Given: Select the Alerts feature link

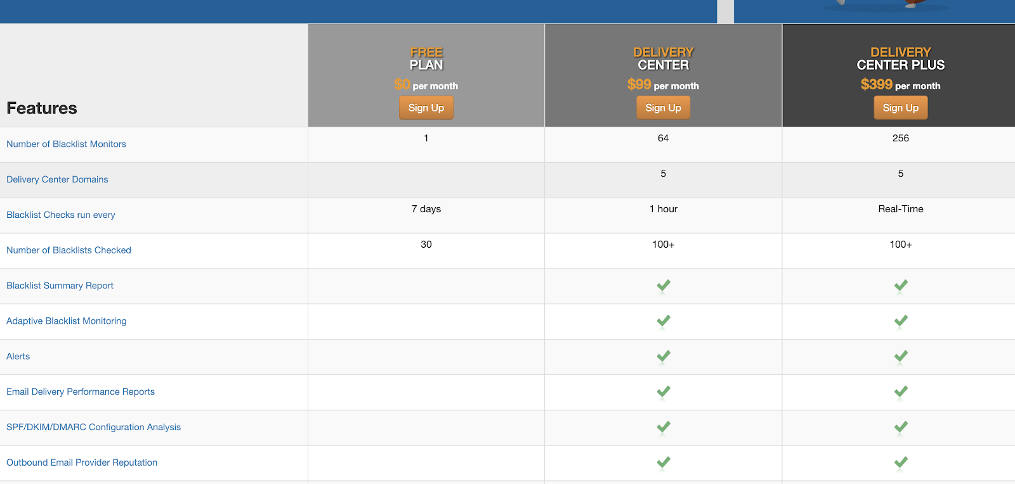Looking at the screenshot, I should coord(18,357).
